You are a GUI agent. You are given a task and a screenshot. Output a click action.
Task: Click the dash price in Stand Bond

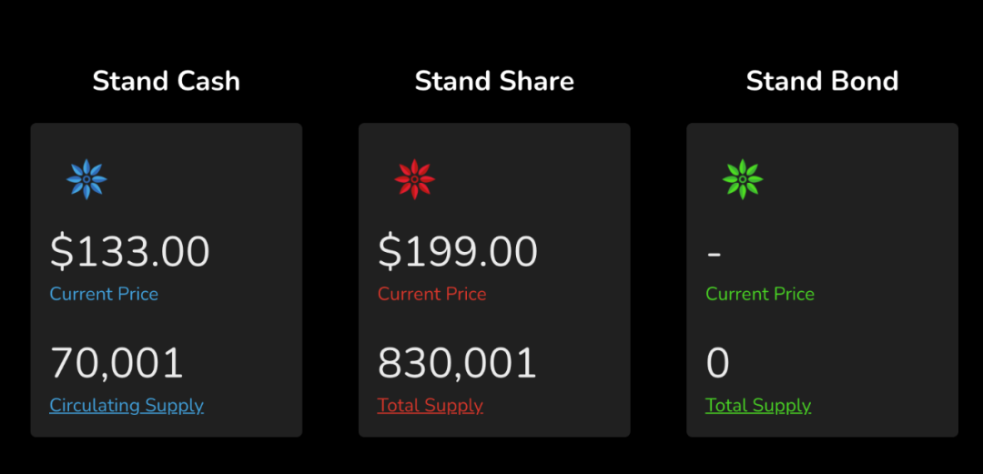click(714, 255)
